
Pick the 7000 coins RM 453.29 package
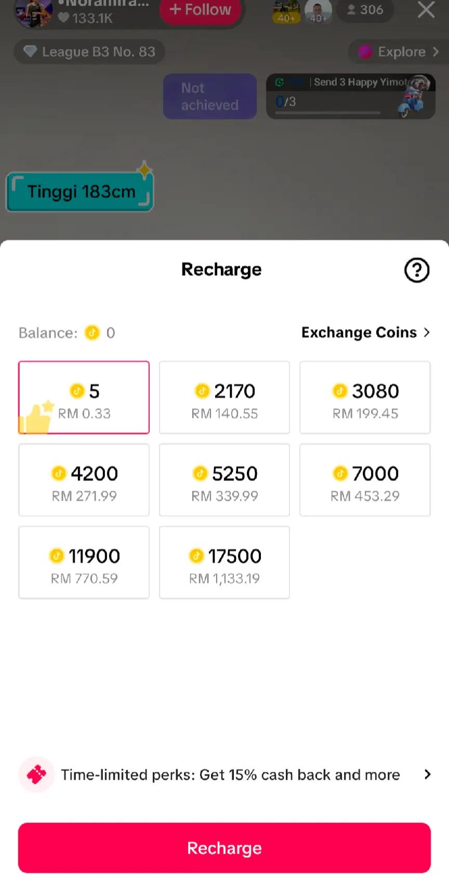click(365, 480)
